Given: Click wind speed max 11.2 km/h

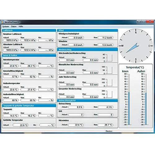Looking at the screenshot, I should [105, 38].
